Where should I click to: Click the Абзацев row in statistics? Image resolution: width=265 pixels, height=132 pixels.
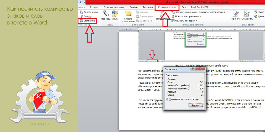185,92
